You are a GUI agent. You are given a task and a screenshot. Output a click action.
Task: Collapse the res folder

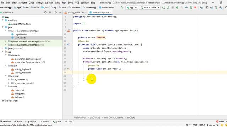tap(2, 52)
